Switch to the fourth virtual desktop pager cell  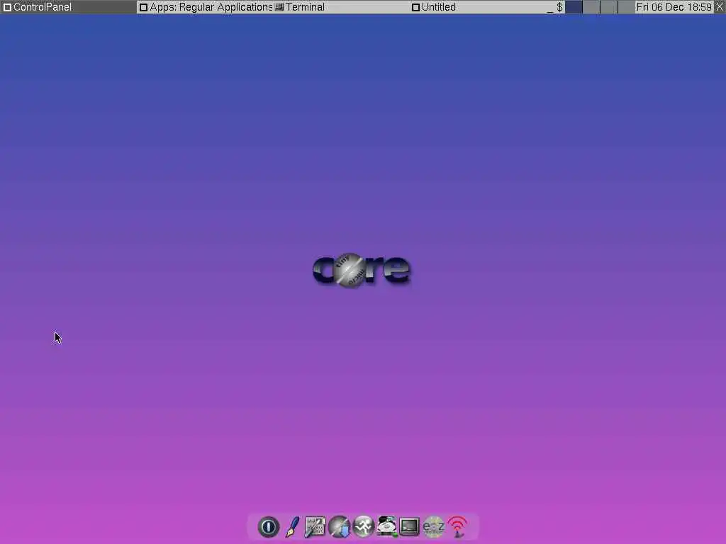pyautogui.click(x=627, y=7)
